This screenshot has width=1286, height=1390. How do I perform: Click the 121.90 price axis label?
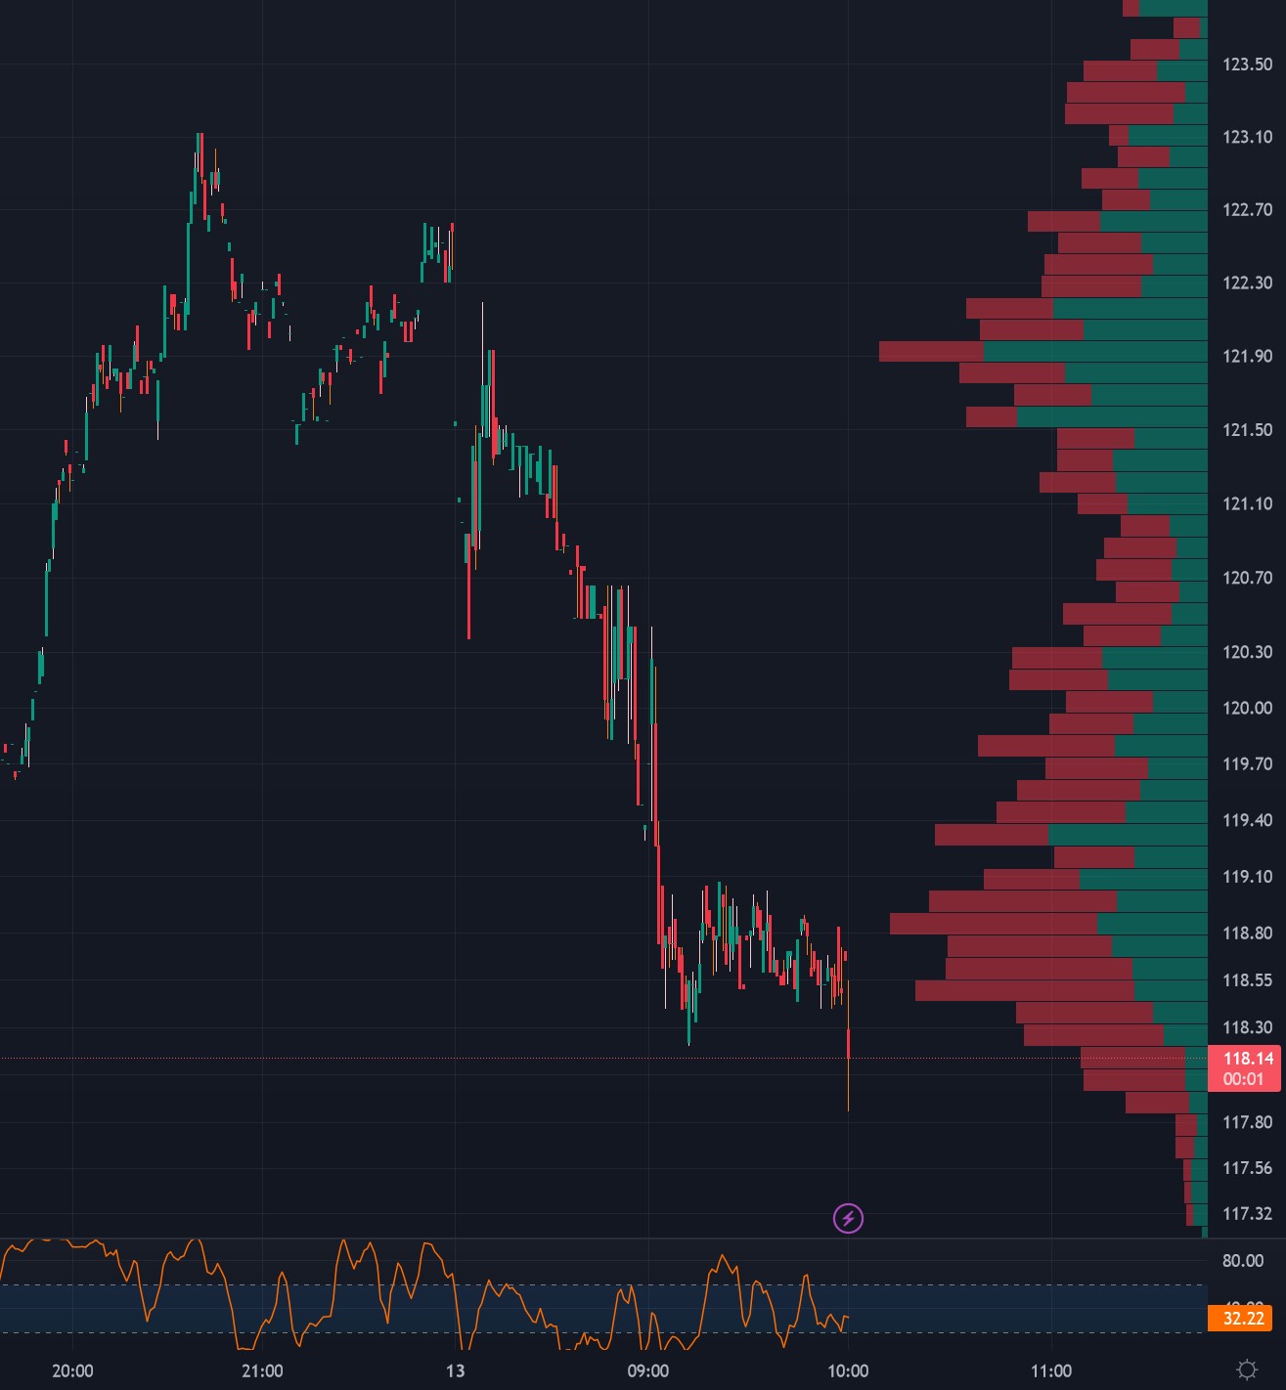(x=1248, y=356)
